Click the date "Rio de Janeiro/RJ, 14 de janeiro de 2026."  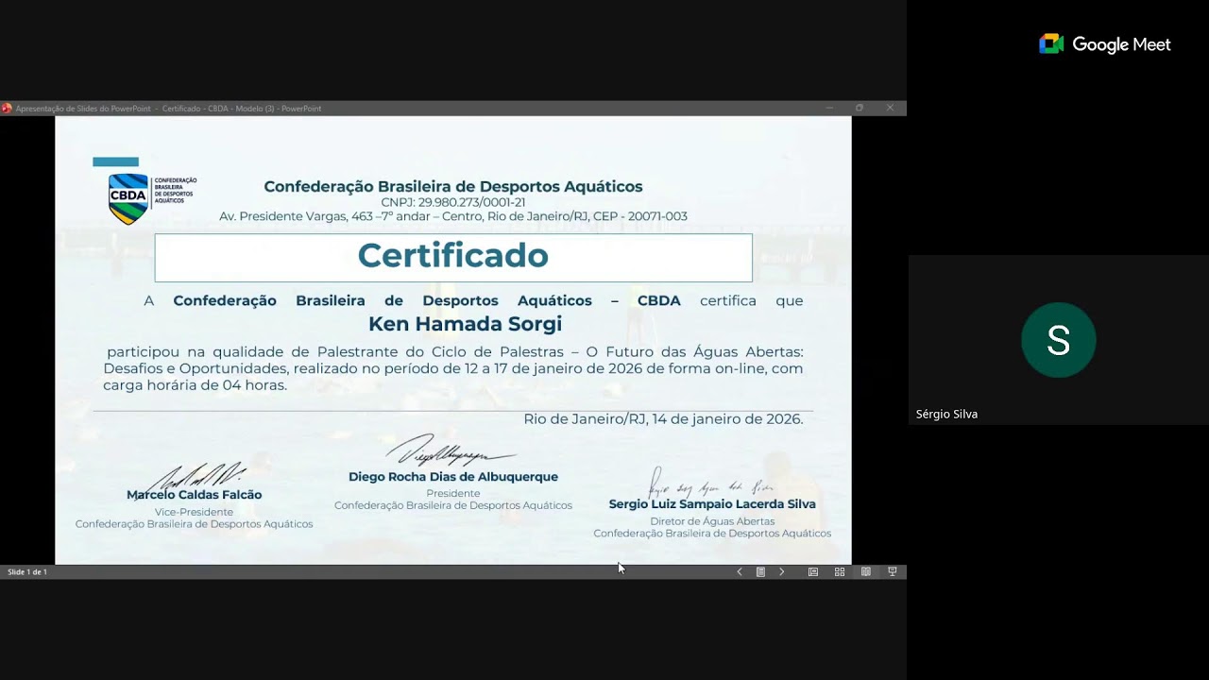pos(663,419)
